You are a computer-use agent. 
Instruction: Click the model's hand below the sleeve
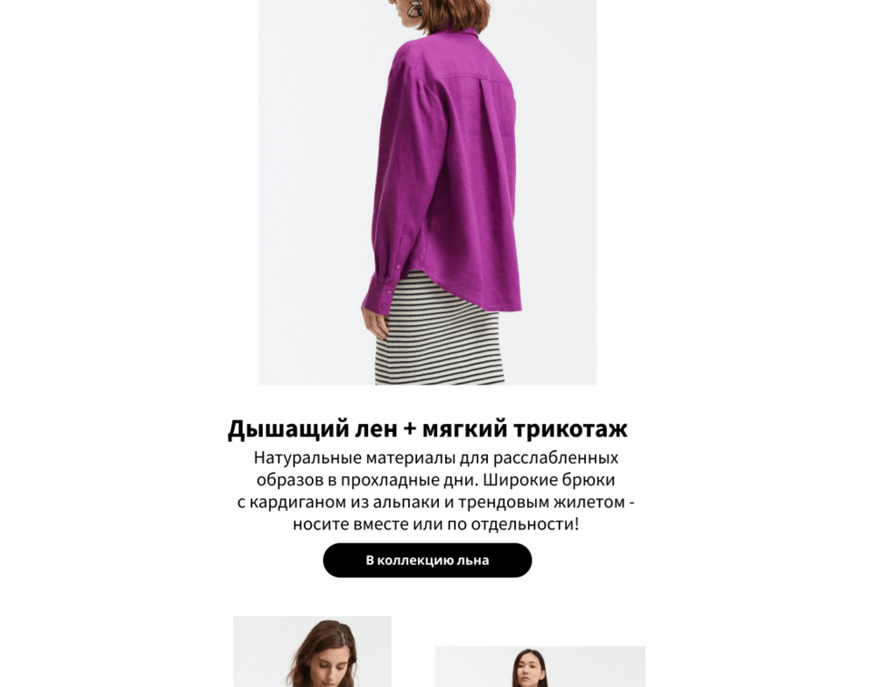(374, 322)
